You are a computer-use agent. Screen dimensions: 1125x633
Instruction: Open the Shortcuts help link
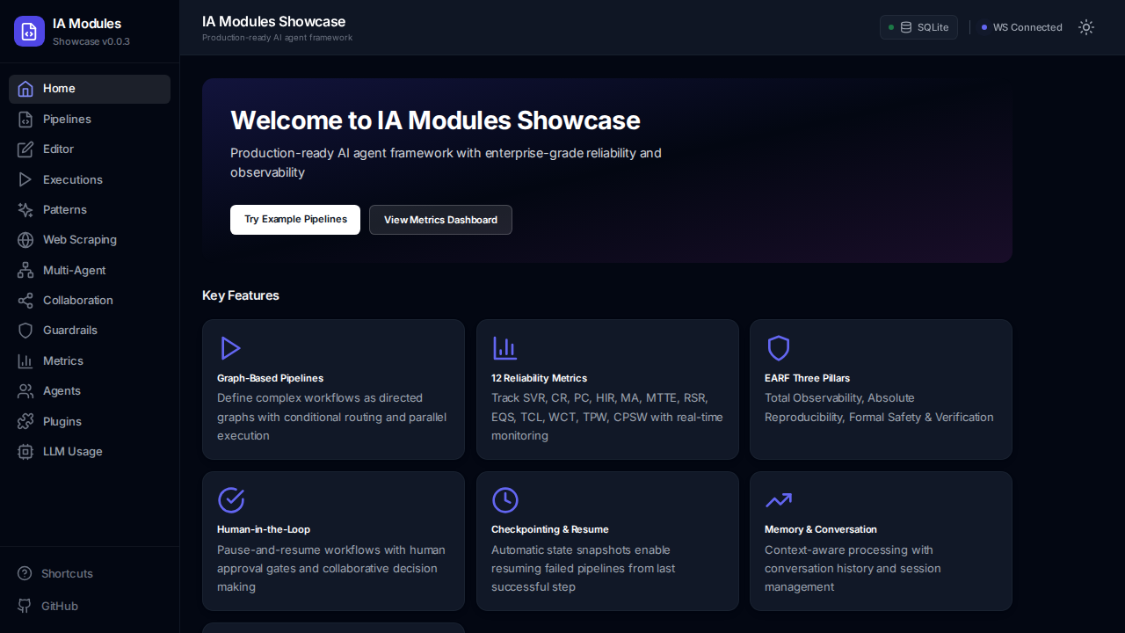point(67,574)
